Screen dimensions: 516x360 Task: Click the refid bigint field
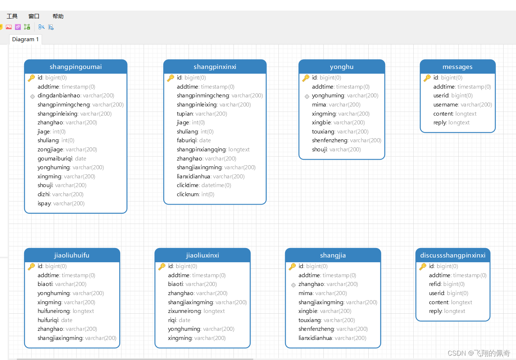point(447,284)
